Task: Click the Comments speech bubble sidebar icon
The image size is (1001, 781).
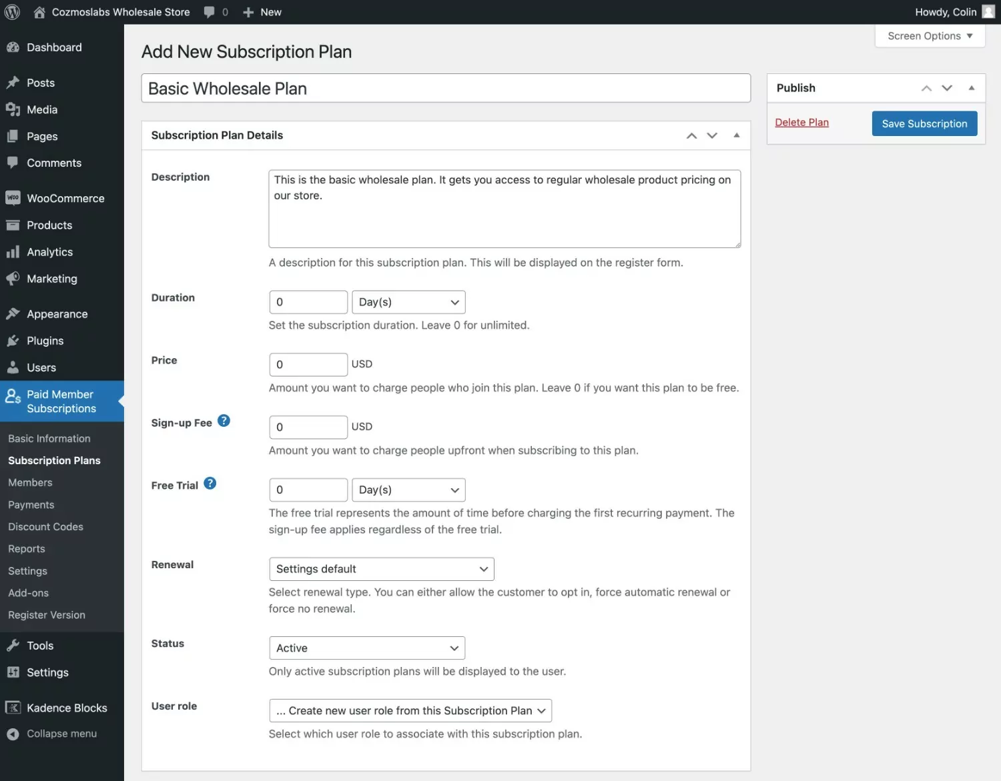Action: pyautogui.click(x=13, y=163)
